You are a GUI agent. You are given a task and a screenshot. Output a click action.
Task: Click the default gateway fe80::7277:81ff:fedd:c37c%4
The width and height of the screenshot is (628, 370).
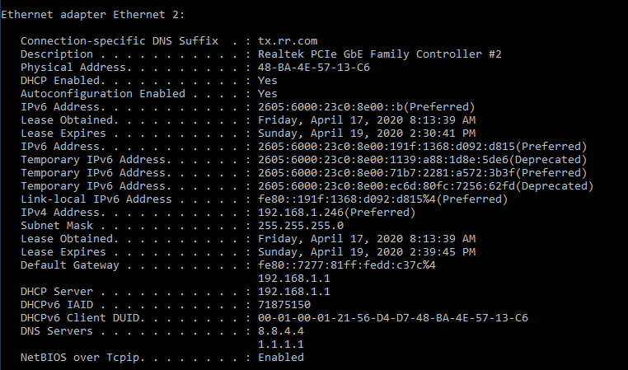[346, 265]
